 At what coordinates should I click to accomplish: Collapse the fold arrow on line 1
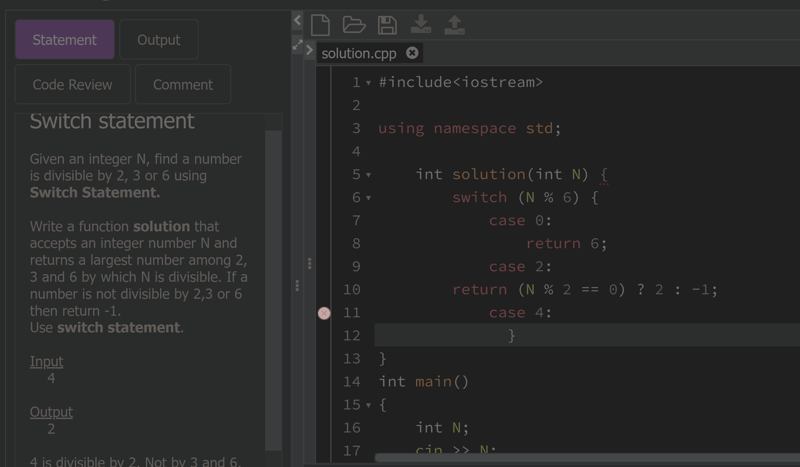click(368, 83)
